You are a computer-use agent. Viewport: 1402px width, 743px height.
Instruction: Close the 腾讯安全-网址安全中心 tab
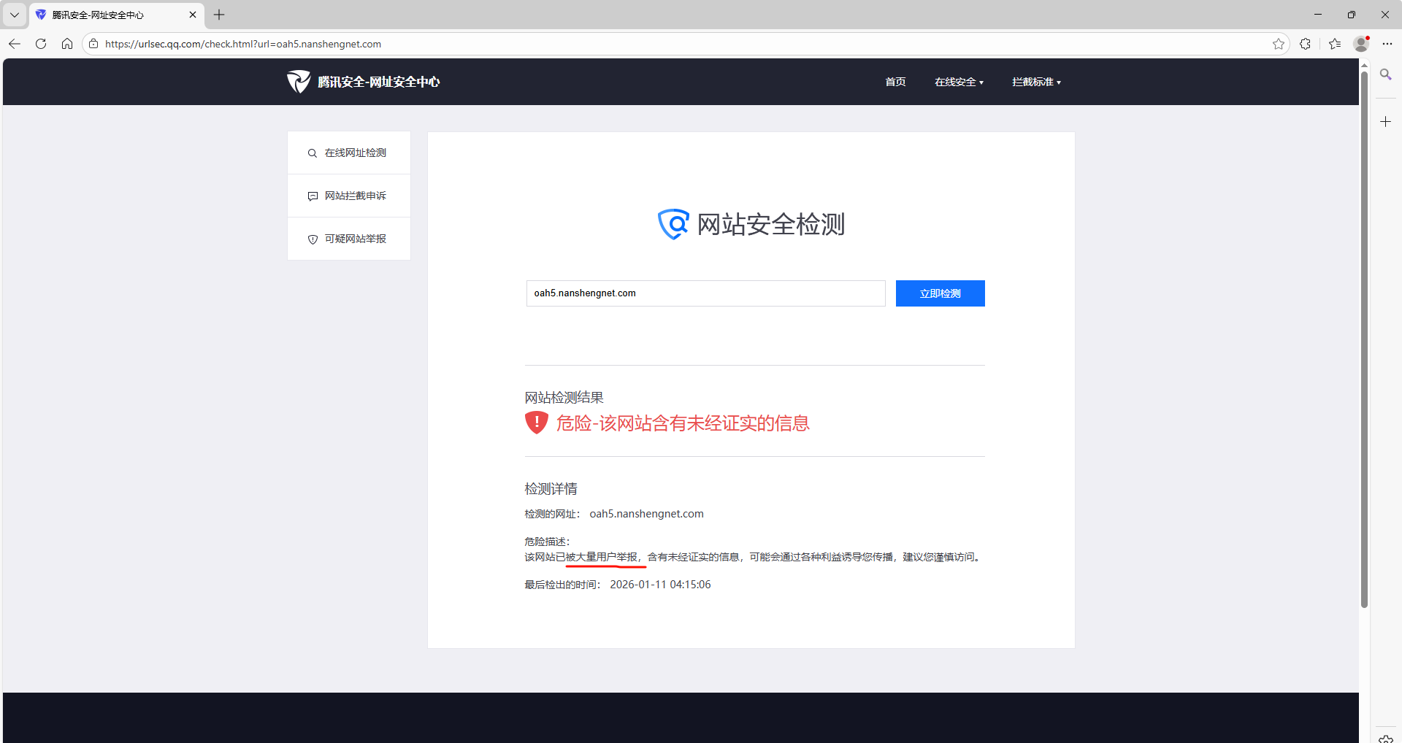193,15
